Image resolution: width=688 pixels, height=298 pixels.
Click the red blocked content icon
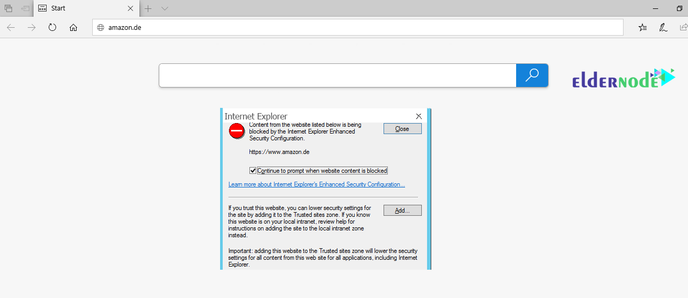point(237,131)
